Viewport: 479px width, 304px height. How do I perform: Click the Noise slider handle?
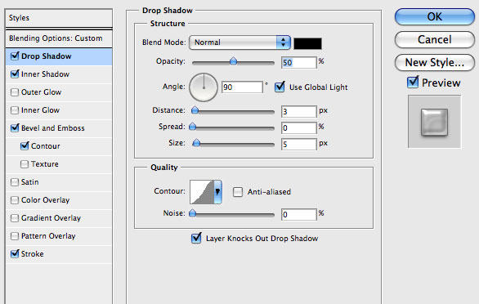click(x=192, y=212)
